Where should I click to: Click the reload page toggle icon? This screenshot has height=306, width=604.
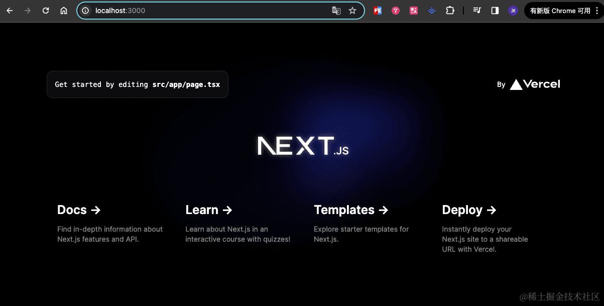(x=45, y=10)
